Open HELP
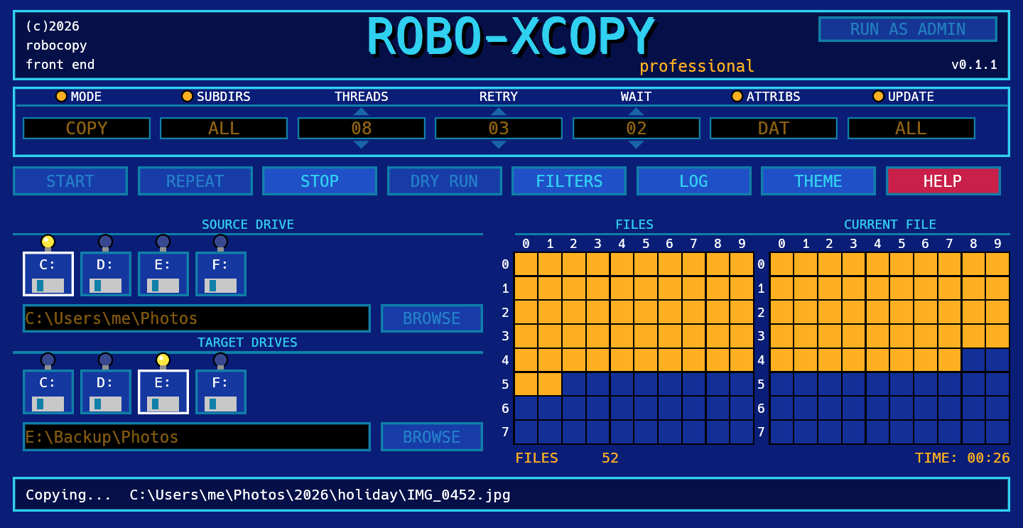 coord(943,181)
